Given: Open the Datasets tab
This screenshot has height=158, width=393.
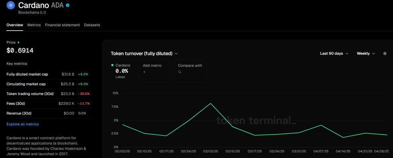Looking at the screenshot, I should (x=92, y=25).
